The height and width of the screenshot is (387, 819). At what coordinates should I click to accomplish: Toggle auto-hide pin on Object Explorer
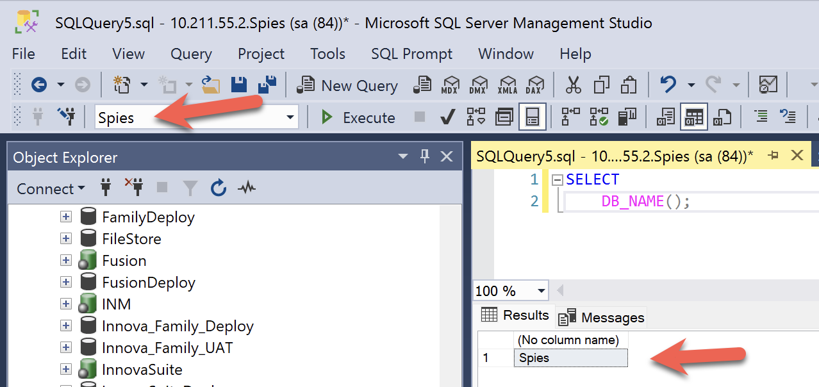point(425,156)
